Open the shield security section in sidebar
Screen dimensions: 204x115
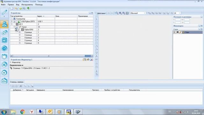[x=4, y=57]
